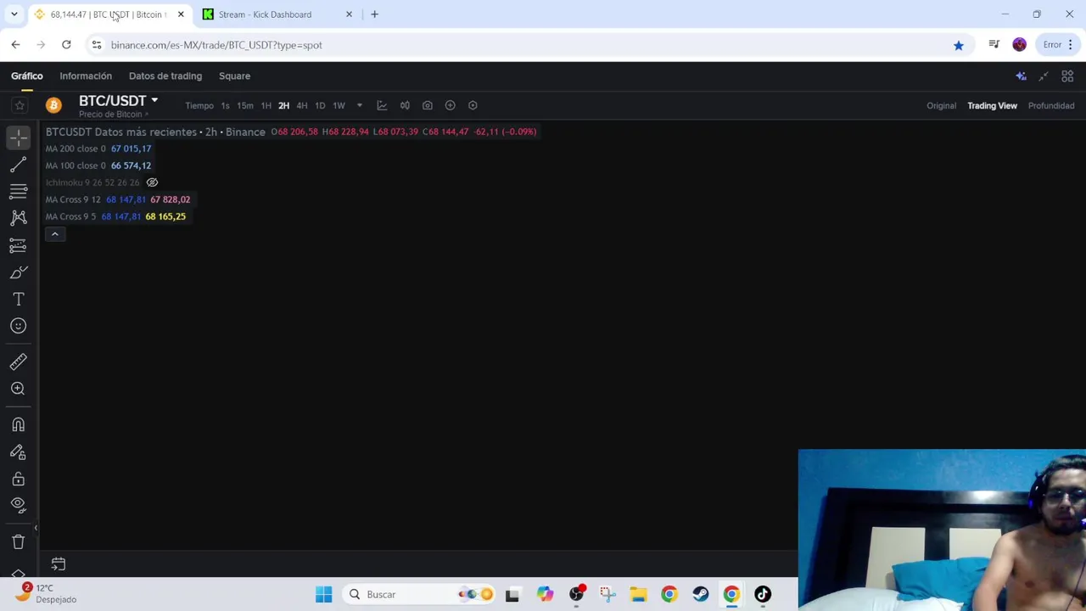Screen dimensions: 1086x611
Task: Open the forecasting and measurement tools
Action: 19,245
